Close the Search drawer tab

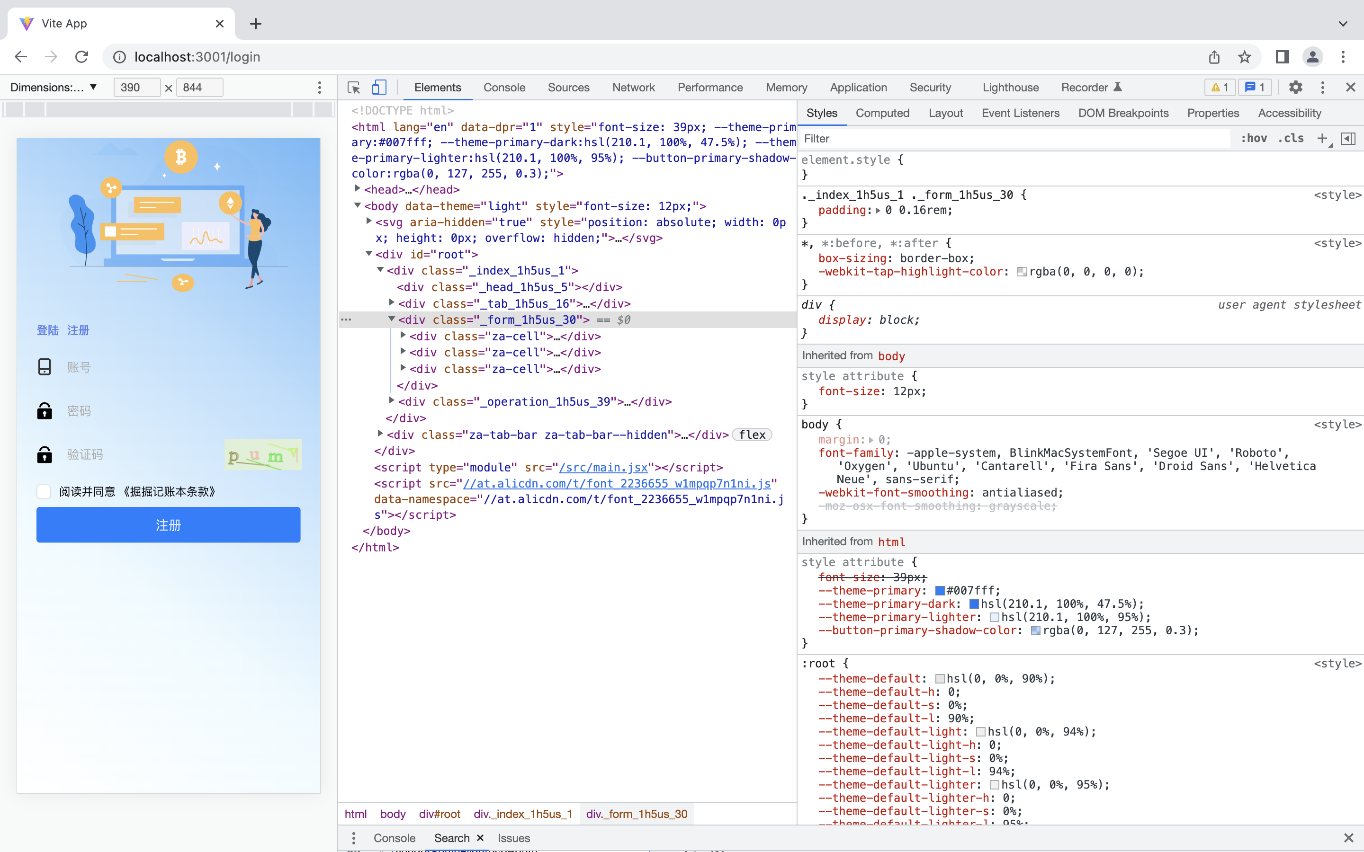(480, 838)
